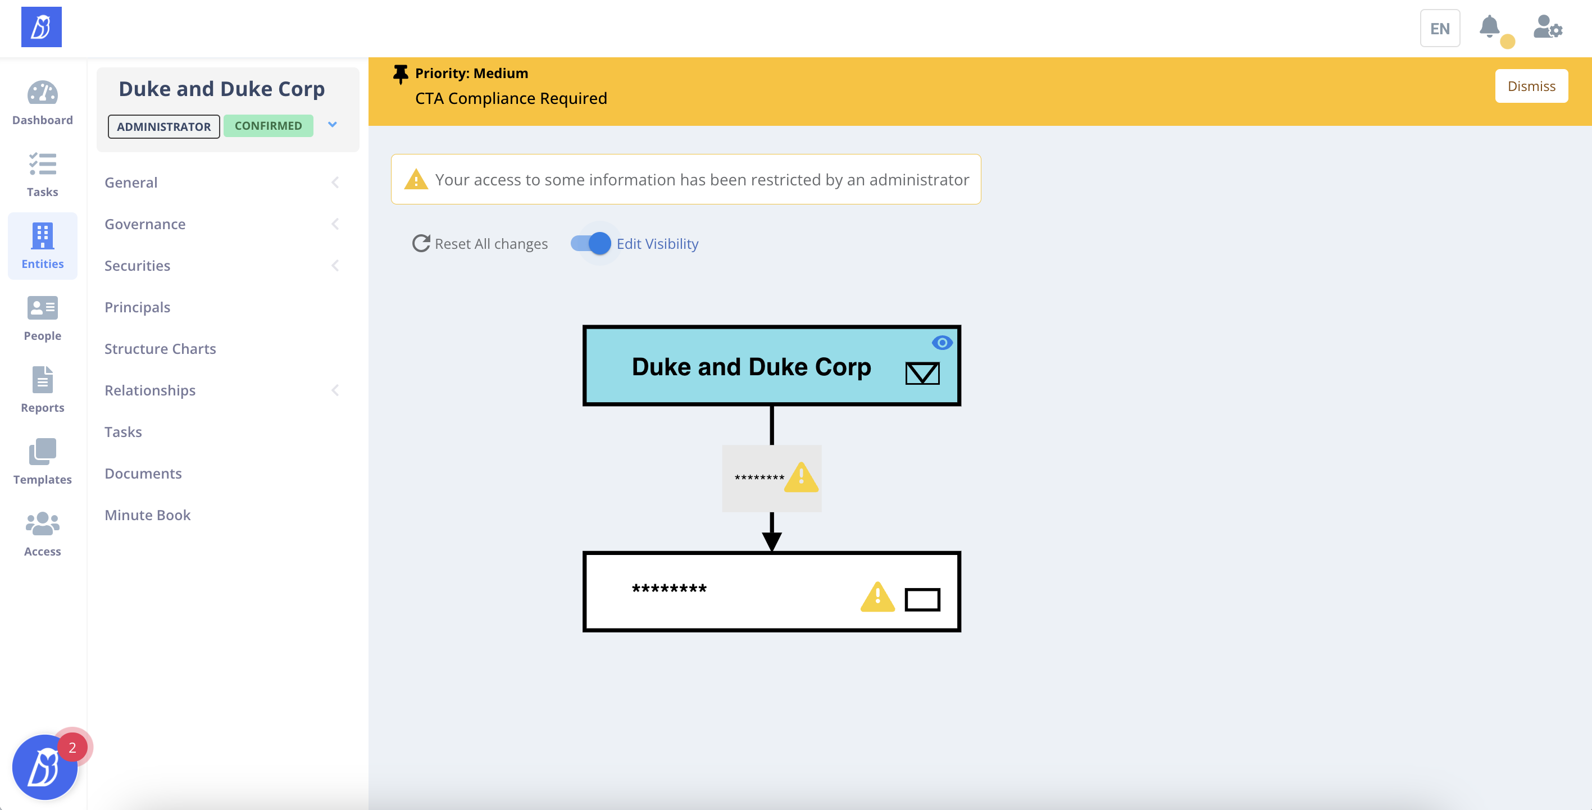This screenshot has width=1592, height=810.
Task: Go to the Minute Book section
Action: 147,515
